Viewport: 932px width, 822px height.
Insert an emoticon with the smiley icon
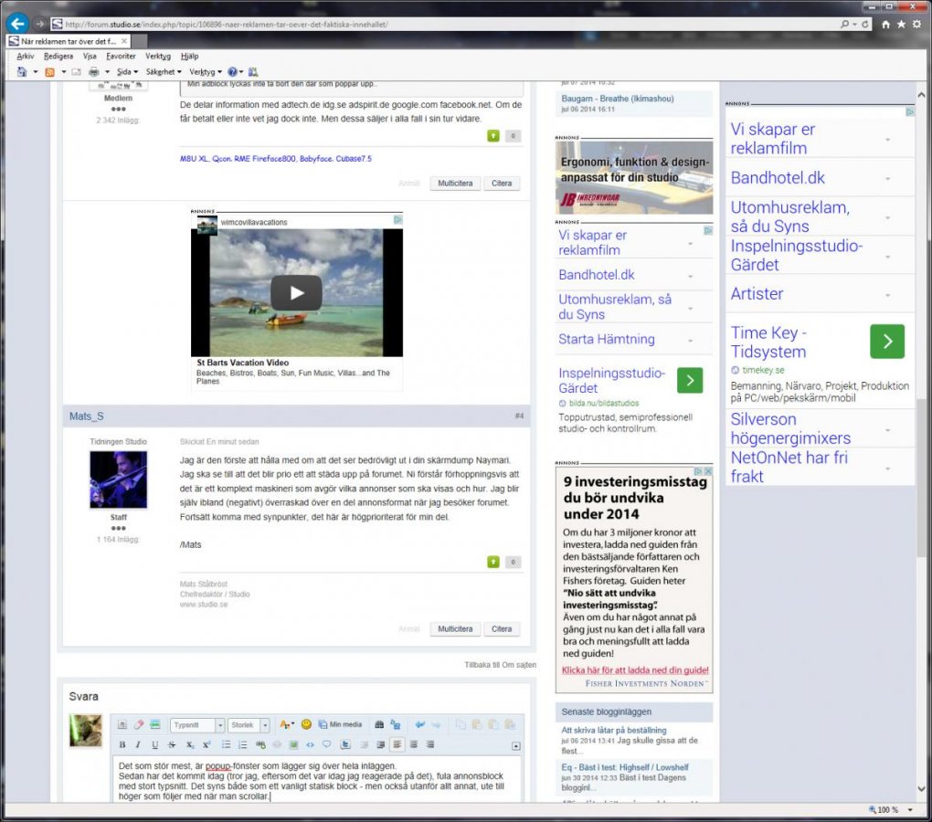point(306,724)
